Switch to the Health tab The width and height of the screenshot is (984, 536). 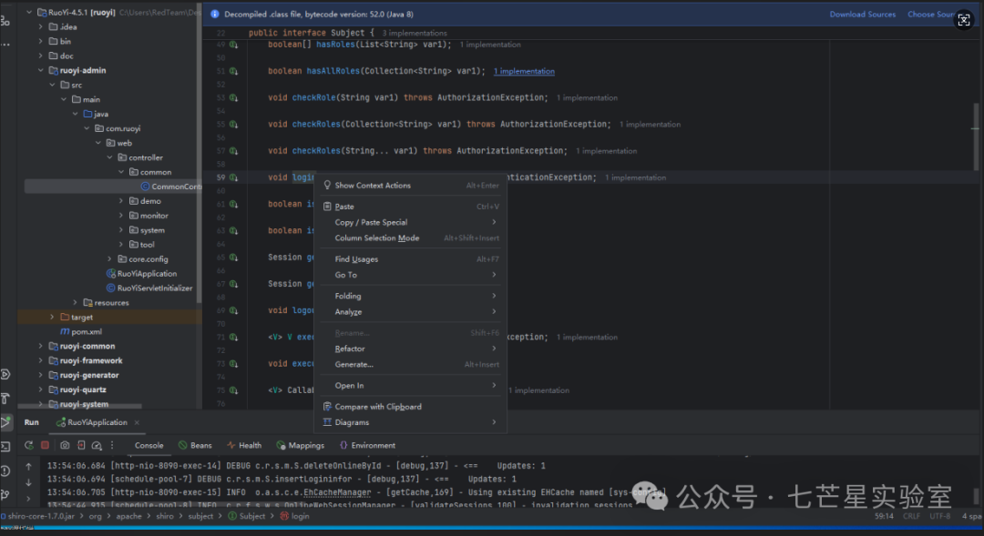pyautogui.click(x=244, y=445)
